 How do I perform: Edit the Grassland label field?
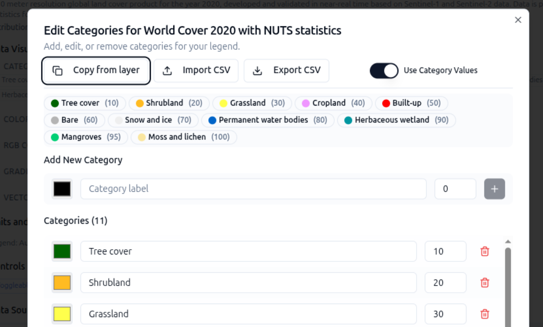pyautogui.click(x=248, y=314)
